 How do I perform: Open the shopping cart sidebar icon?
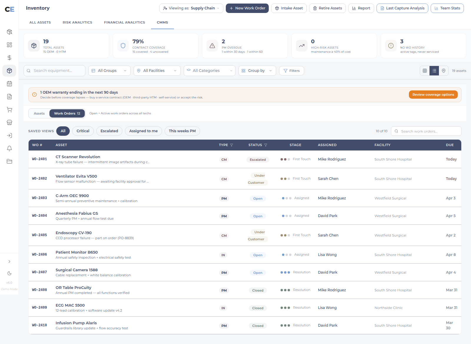(x=9, y=110)
